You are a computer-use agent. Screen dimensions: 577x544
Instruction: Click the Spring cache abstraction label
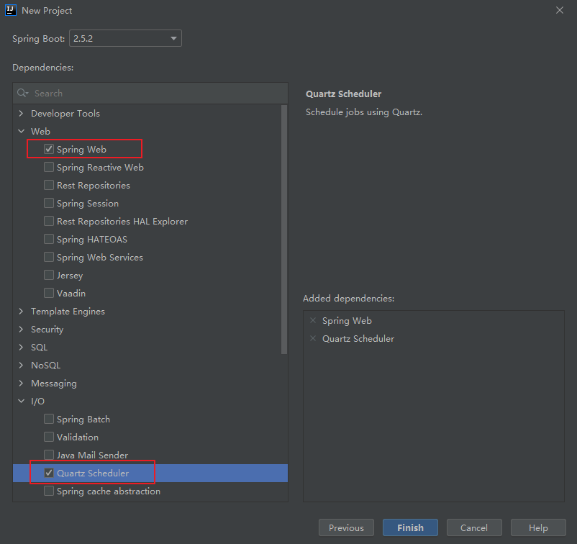click(x=109, y=491)
